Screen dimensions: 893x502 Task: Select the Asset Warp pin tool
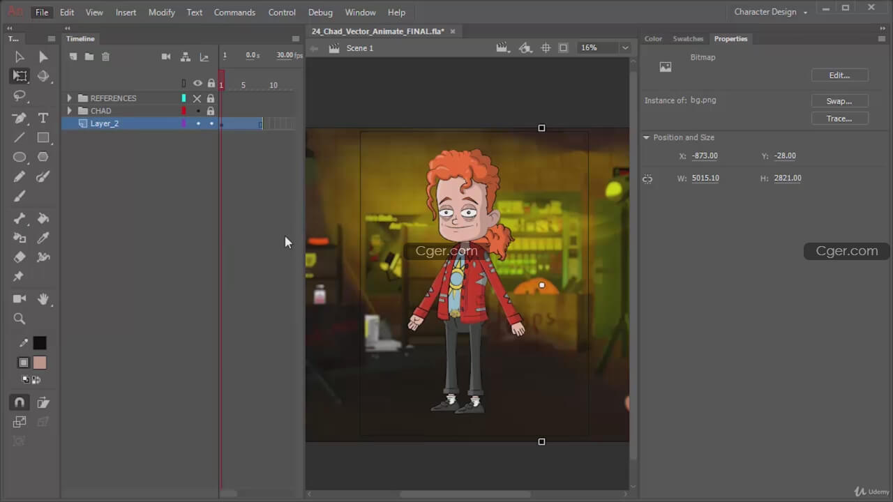coord(20,277)
